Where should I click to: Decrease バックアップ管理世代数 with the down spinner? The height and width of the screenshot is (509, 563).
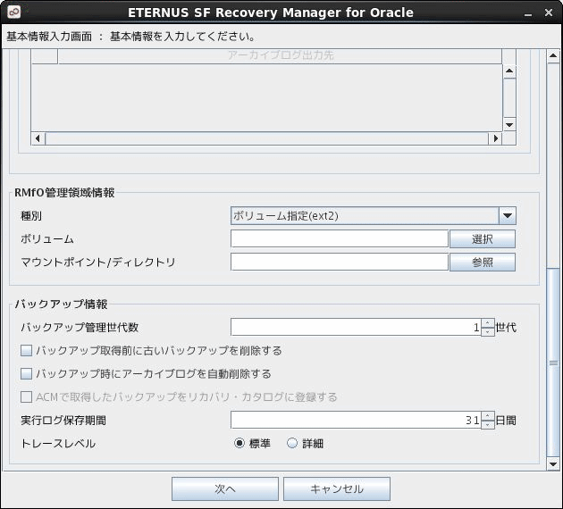(488, 331)
